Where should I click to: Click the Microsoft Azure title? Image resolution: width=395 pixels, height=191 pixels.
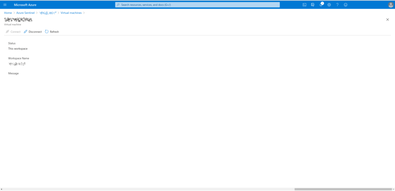[x=25, y=5]
